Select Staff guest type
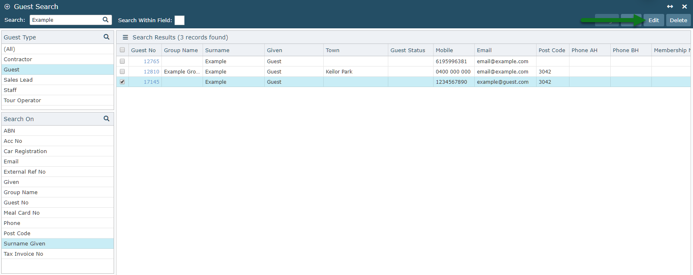The image size is (693, 275). click(58, 90)
